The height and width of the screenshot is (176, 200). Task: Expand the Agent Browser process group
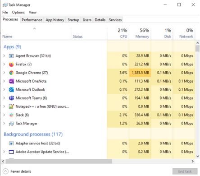(x=4, y=56)
